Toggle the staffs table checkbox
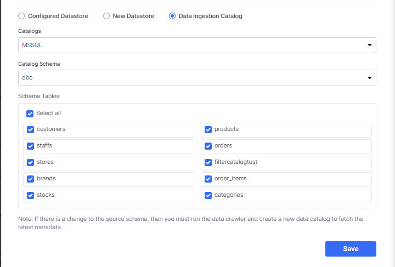Screen dimensions: 395x267 click(x=31, y=146)
